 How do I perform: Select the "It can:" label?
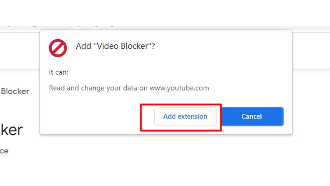[59, 72]
